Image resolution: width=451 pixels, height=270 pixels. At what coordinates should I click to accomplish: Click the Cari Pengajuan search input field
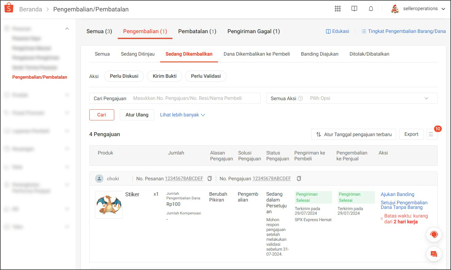(x=195, y=98)
